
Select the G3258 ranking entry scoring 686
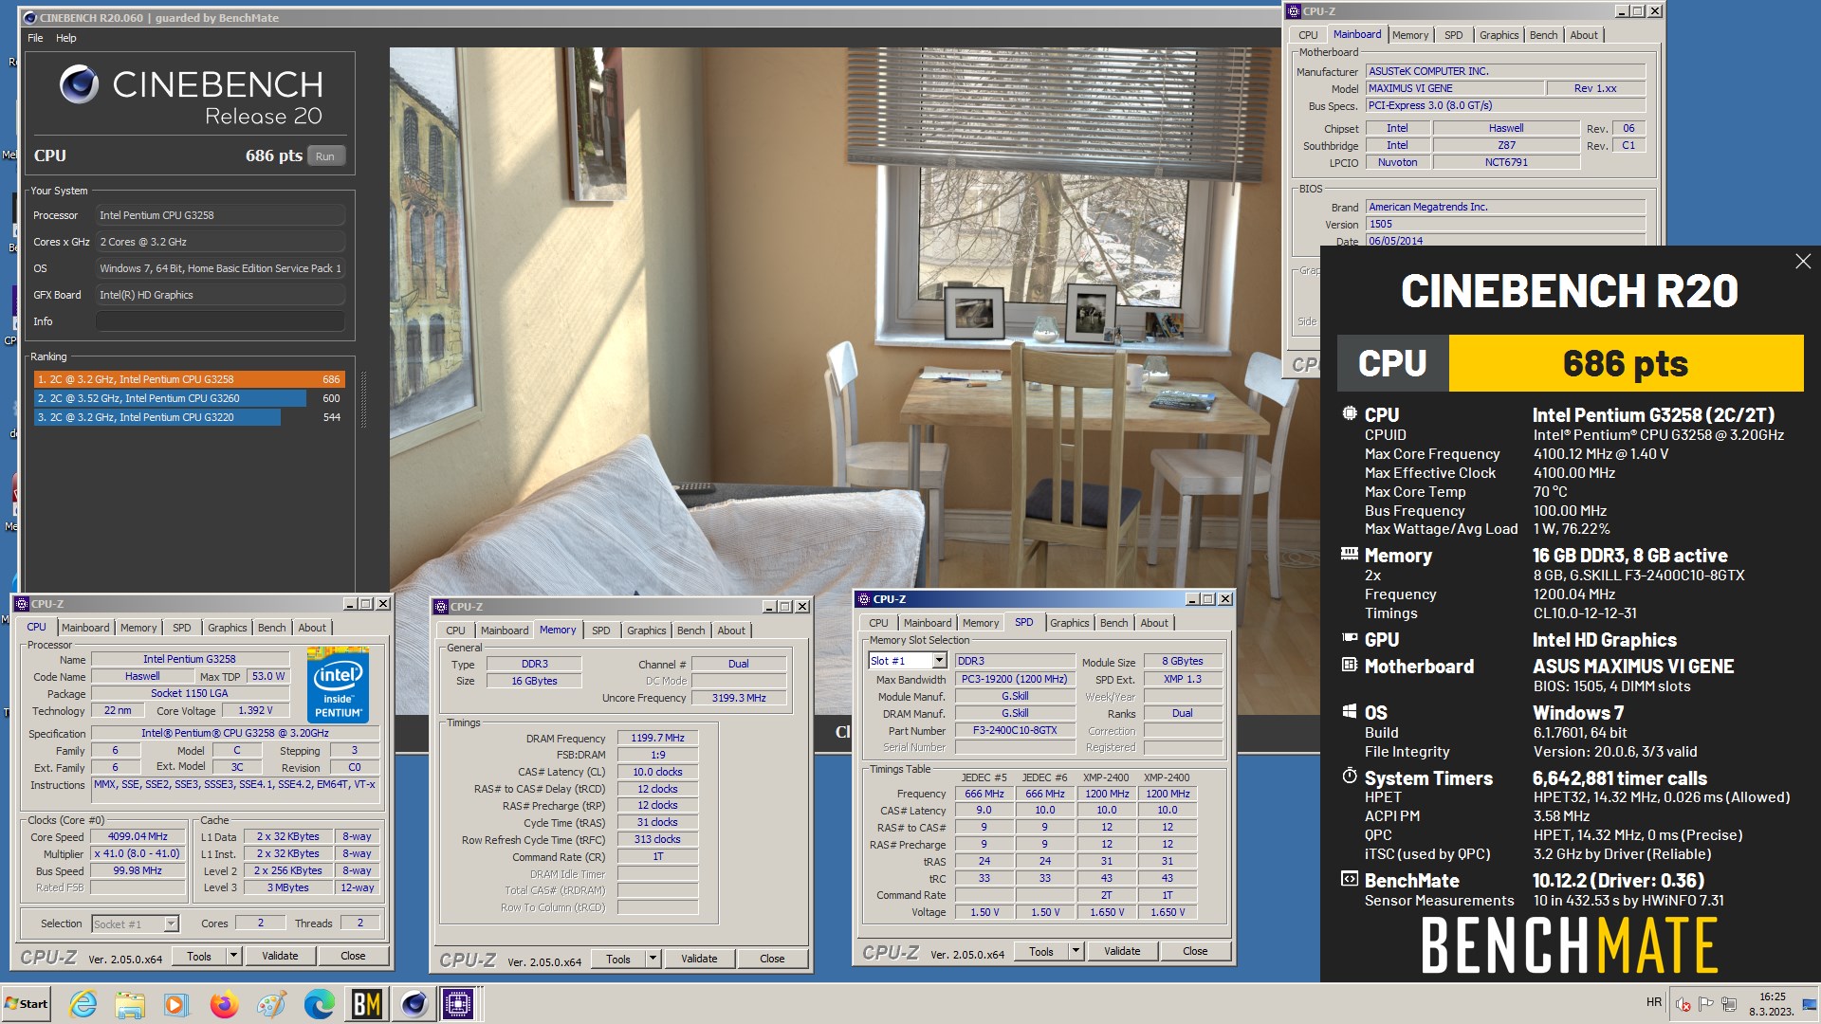[189, 379]
